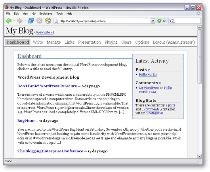Click the page icon in the address bar
The image size is (210, 172).
coord(56,21)
